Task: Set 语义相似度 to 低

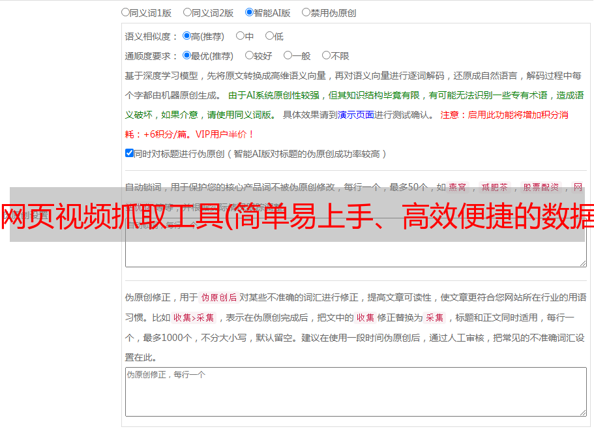Action: tap(269, 36)
